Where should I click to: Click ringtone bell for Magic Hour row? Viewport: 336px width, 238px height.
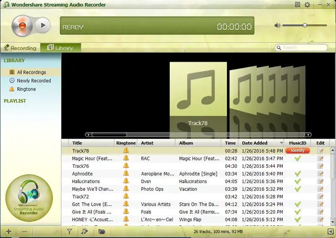pos(126,158)
